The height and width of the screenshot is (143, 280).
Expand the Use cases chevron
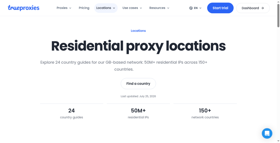click(141, 8)
